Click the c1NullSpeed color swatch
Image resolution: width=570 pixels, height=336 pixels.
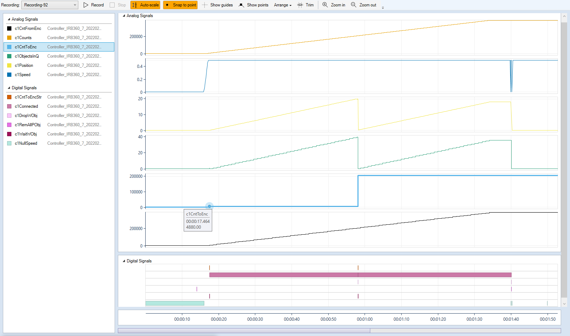point(9,143)
